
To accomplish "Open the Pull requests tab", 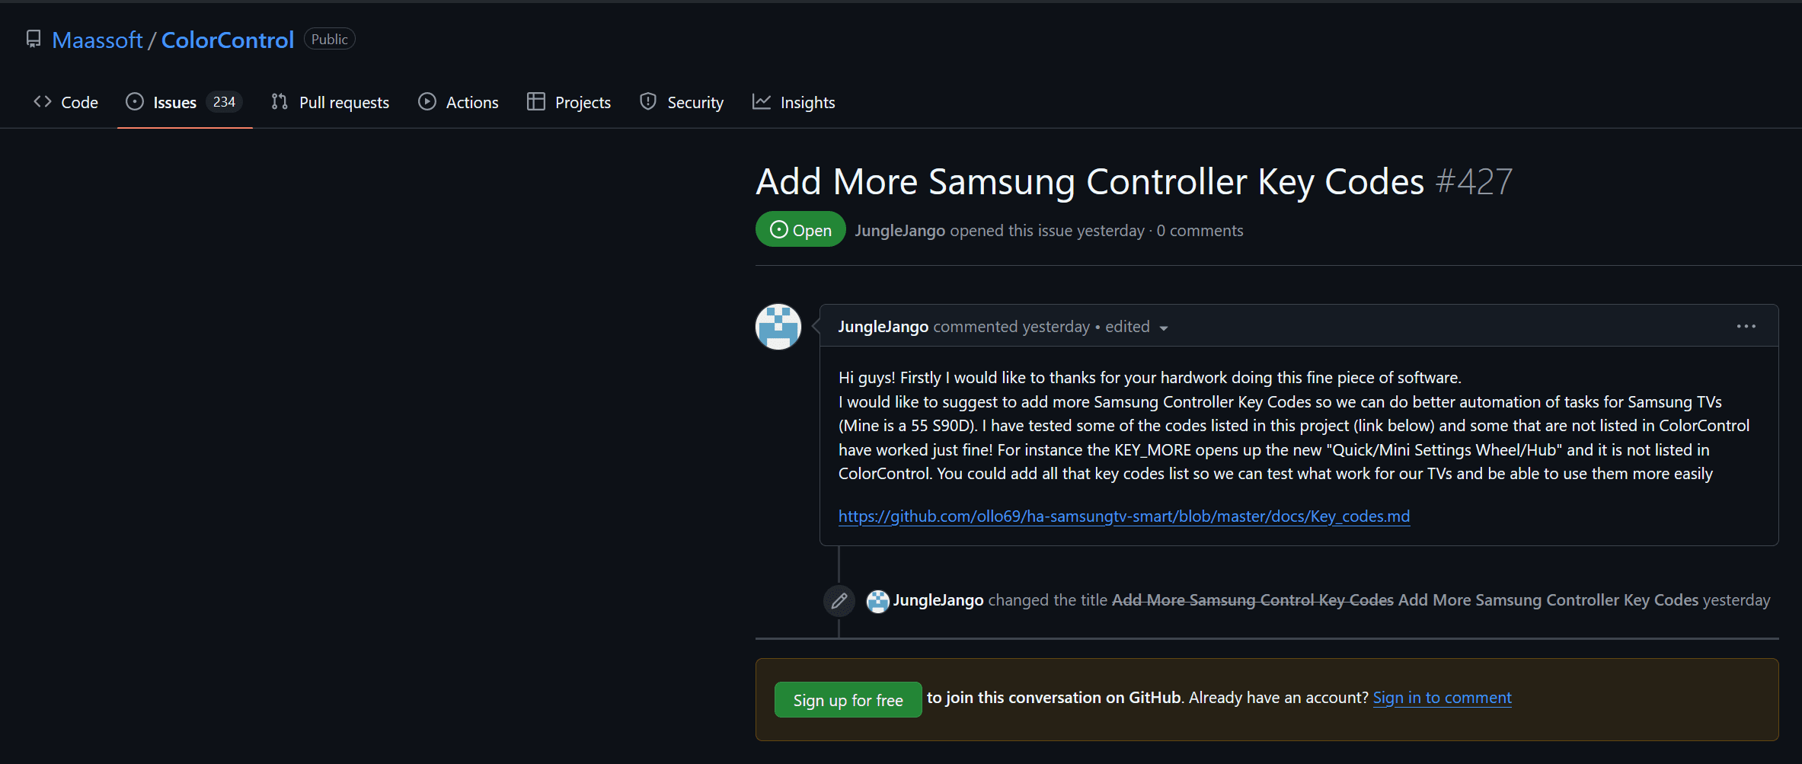I will (331, 102).
